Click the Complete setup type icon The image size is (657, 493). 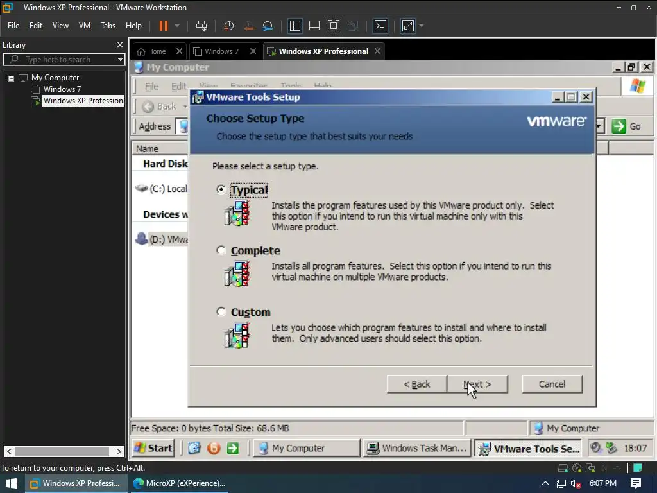237,273
